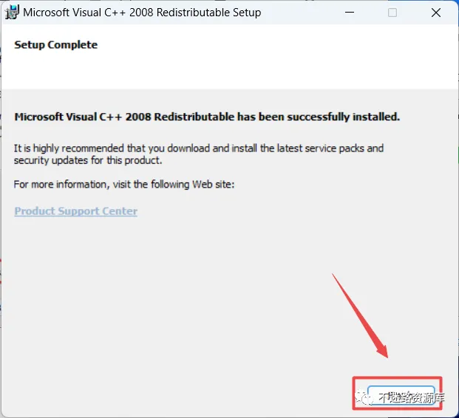The width and height of the screenshot is (459, 418).
Task: Close the Redistributable Setup window
Action: 436,13
